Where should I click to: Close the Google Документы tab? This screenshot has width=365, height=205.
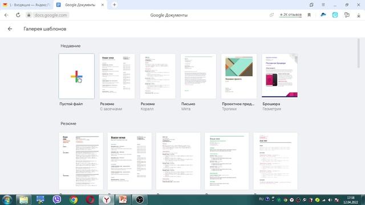click(103, 5)
